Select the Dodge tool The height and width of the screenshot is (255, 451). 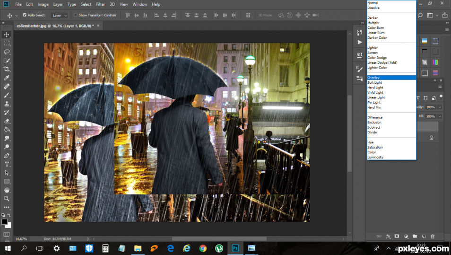click(x=6, y=147)
